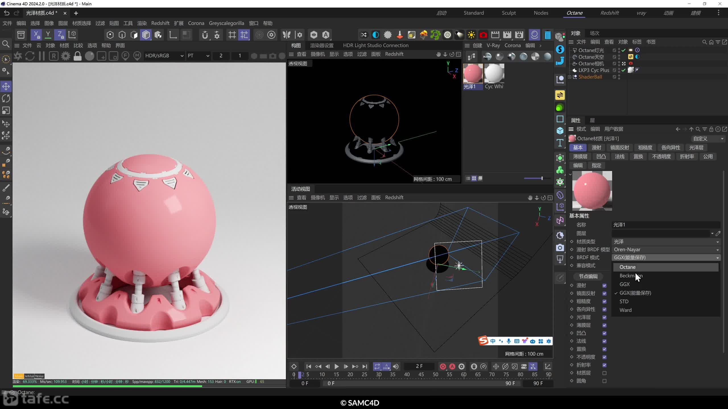Click the Live Viewer settings gear icon

pyautogui.click(x=66, y=56)
